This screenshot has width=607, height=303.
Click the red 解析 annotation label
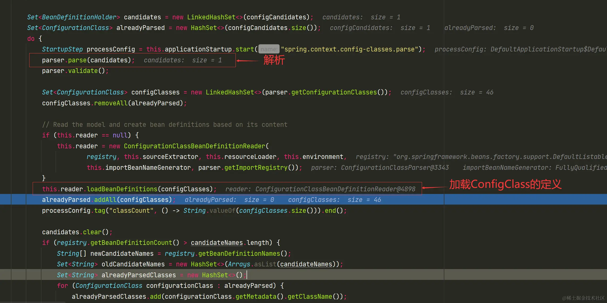[274, 60]
